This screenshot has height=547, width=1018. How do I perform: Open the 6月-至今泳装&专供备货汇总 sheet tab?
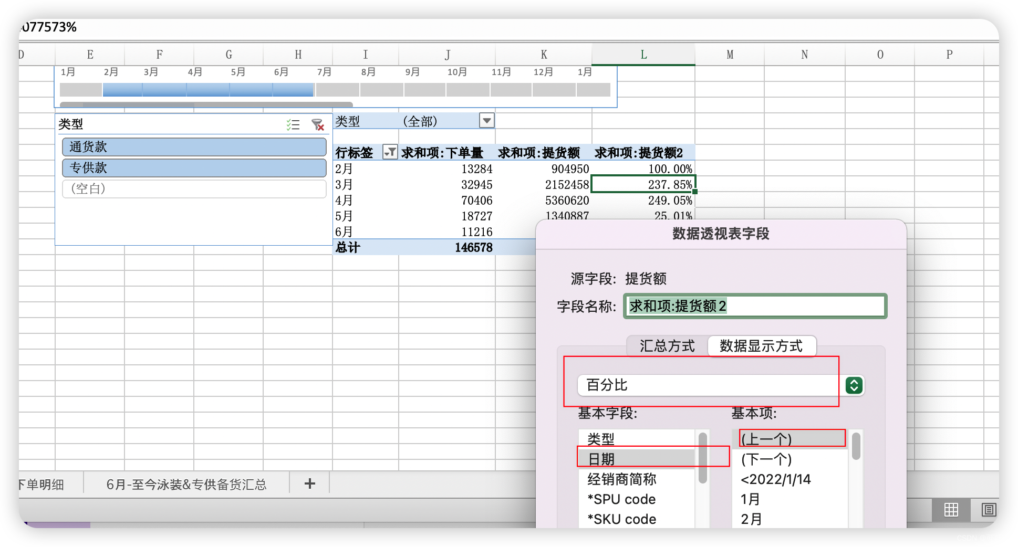tap(186, 485)
